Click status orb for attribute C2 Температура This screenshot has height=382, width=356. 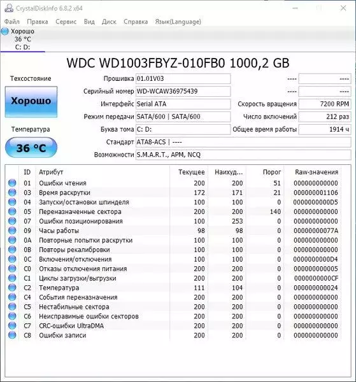pos(12,288)
